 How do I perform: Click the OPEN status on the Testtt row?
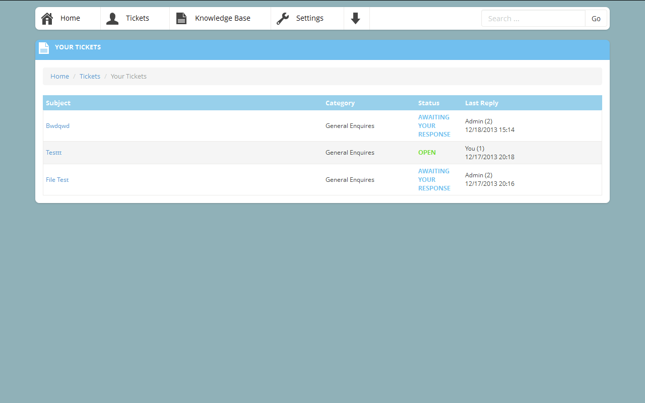coord(427,152)
